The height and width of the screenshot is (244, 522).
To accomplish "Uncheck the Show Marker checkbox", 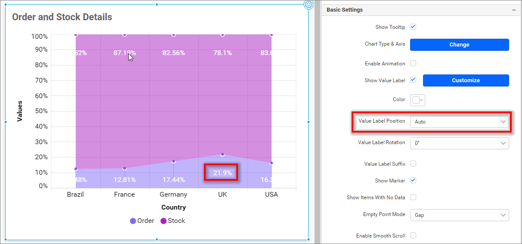I will click(x=413, y=180).
